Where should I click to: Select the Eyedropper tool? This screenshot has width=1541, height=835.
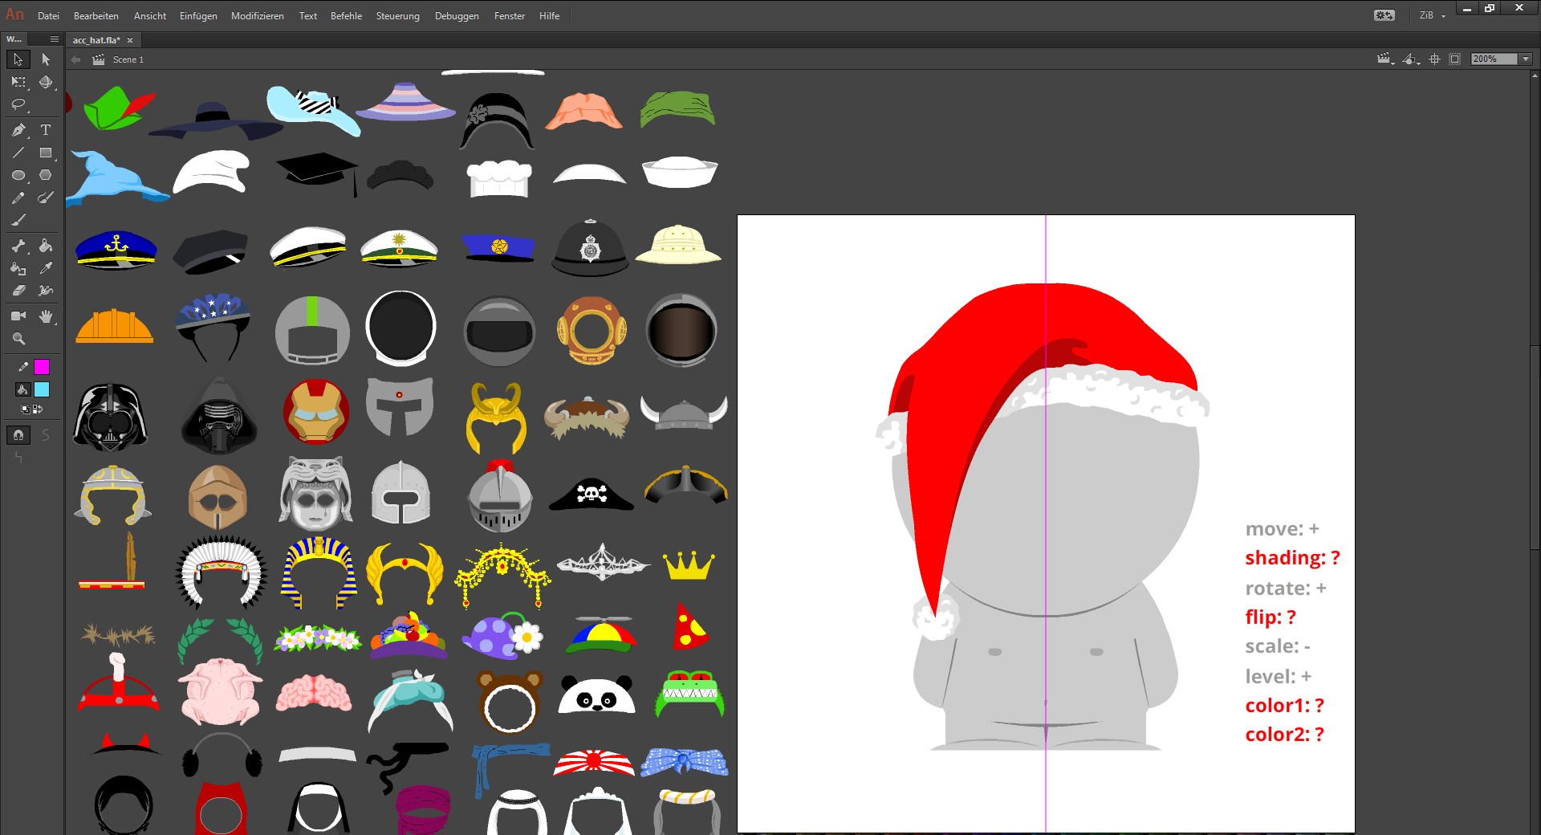pos(46,268)
